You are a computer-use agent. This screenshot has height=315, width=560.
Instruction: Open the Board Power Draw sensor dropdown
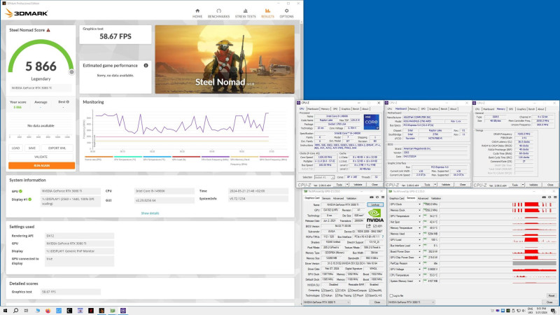(419, 251)
